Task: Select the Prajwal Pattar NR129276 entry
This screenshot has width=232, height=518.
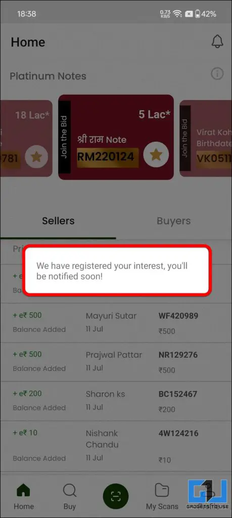Action: click(116, 362)
